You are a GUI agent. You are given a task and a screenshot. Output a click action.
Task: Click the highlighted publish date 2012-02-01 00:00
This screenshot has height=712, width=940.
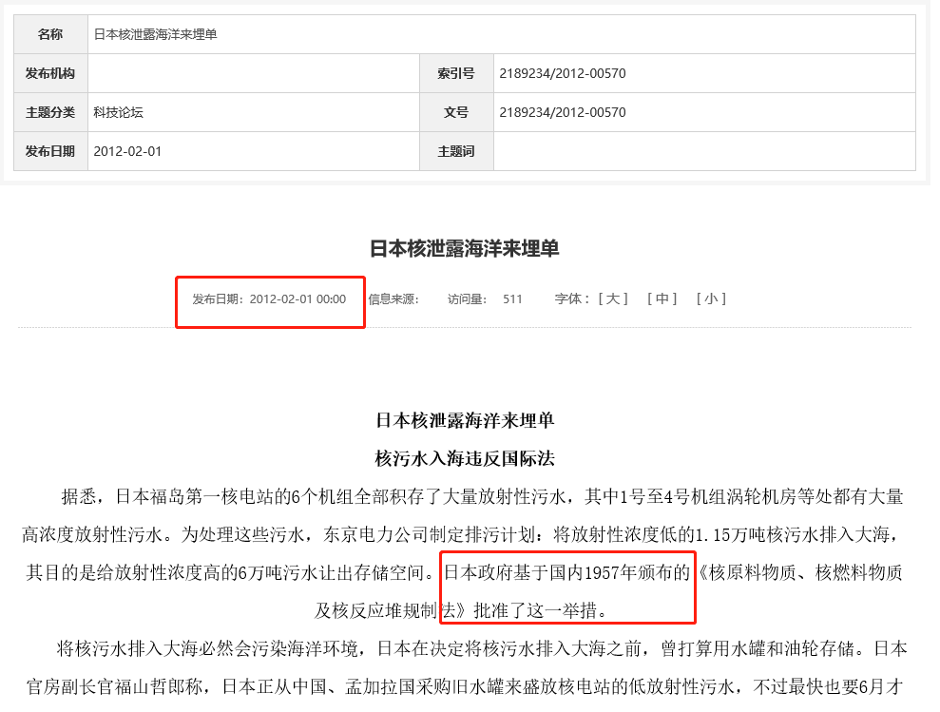[268, 298]
